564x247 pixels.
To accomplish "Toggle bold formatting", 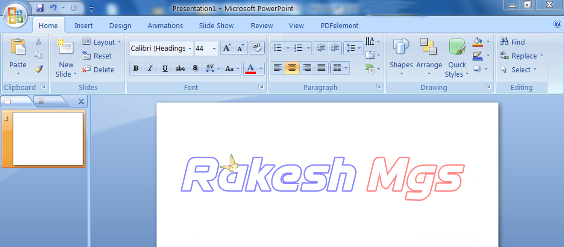I will (136, 68).
